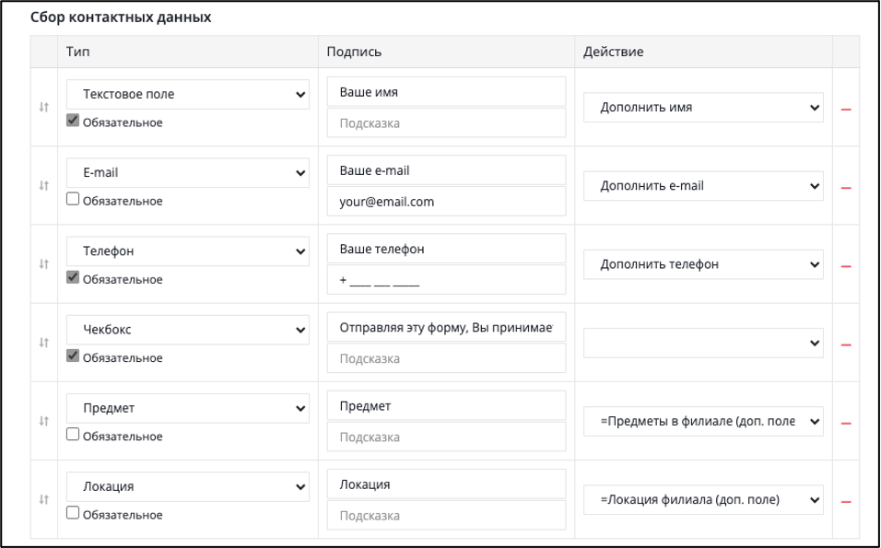Click the Отправляя эту форму label field
This screenshot has width=881, height=548.
446,327
